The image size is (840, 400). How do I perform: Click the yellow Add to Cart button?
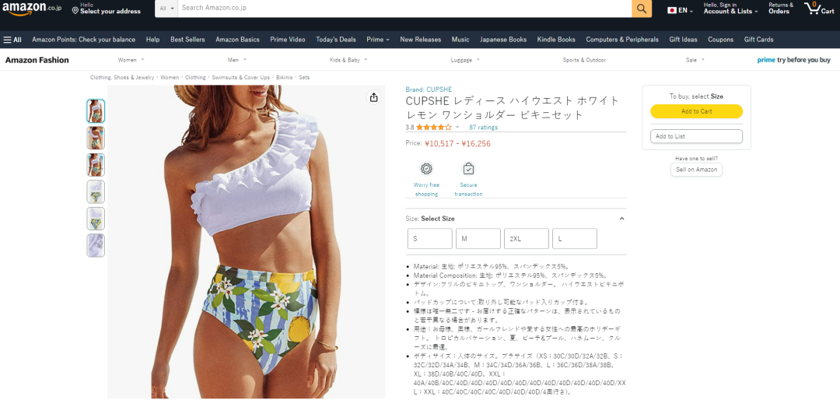tap(696, 111)
